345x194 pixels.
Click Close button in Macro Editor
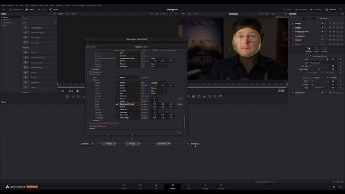coord(180,133)
